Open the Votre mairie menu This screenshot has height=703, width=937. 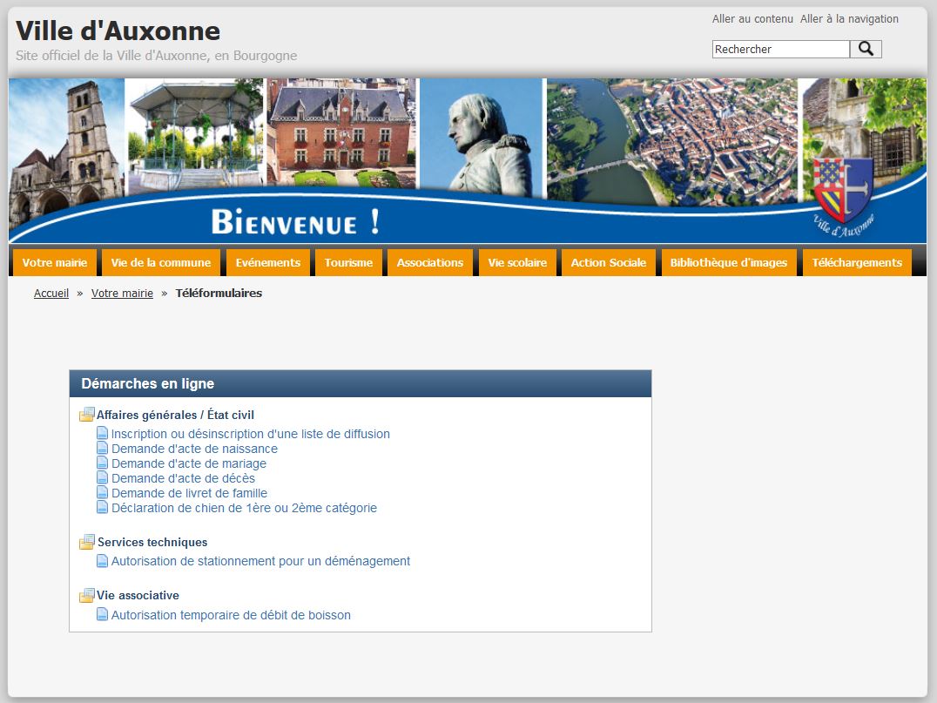[55, 263]
